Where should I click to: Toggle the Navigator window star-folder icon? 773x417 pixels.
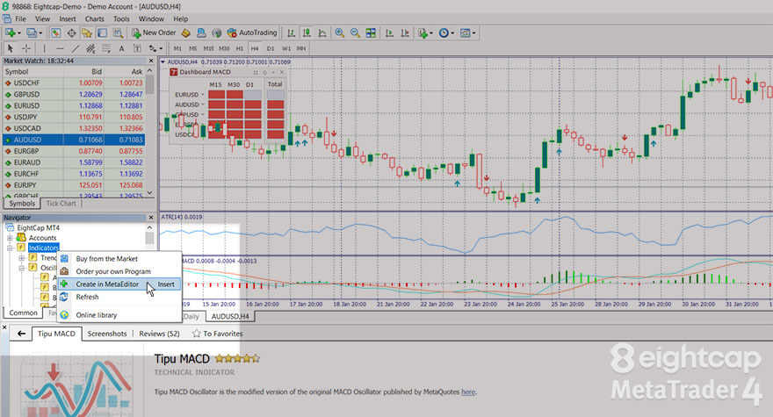87,33
